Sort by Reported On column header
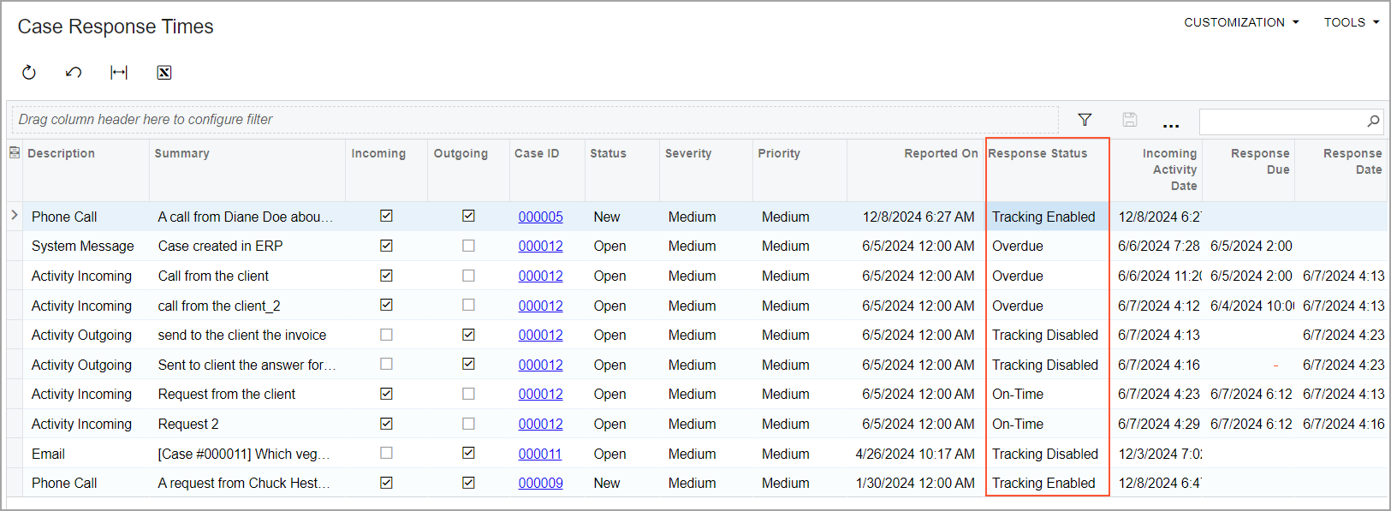This screenshot has width=1391, height=511. 940,153
